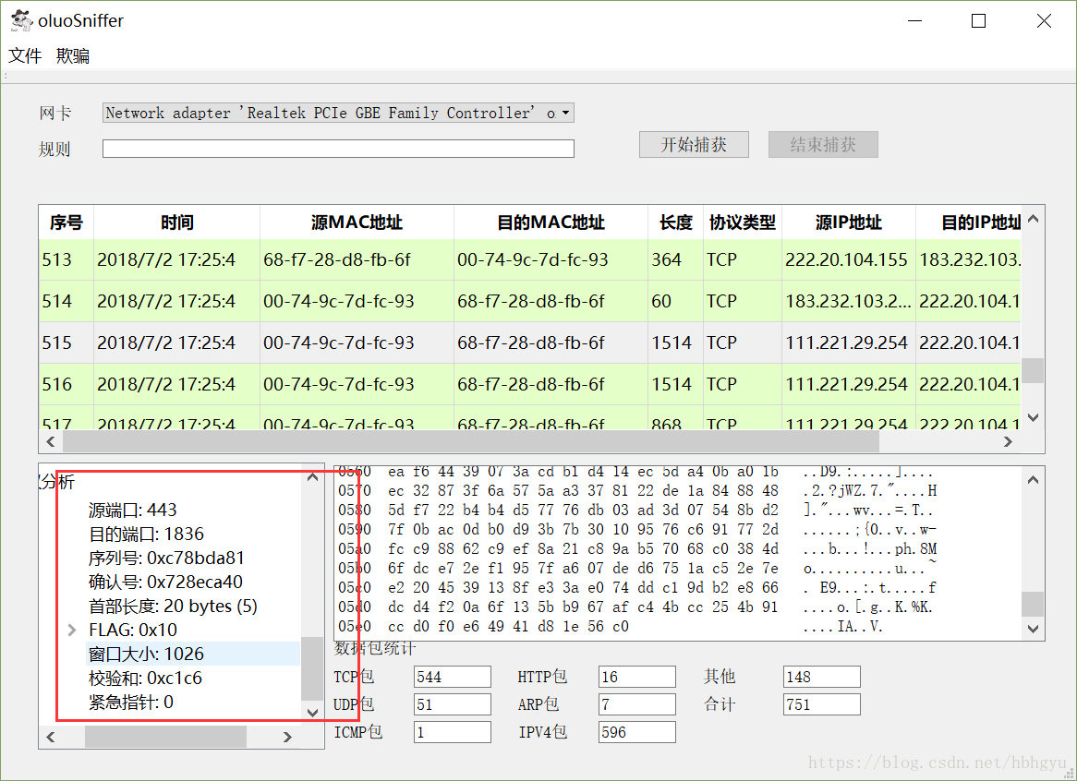1077x781 pixels.
Task: Click the ARP包 count field showing 7
Action: pyautogui.click(x=636, y=704)
